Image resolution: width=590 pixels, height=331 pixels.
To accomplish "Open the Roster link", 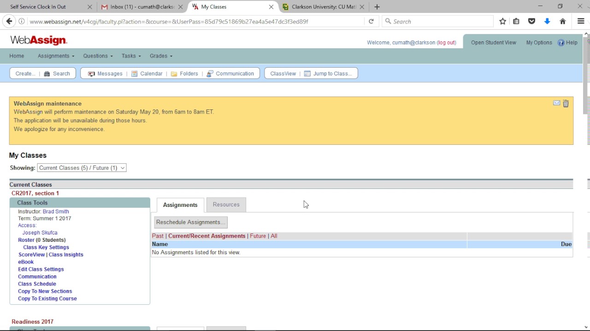I will pos(26,240).
